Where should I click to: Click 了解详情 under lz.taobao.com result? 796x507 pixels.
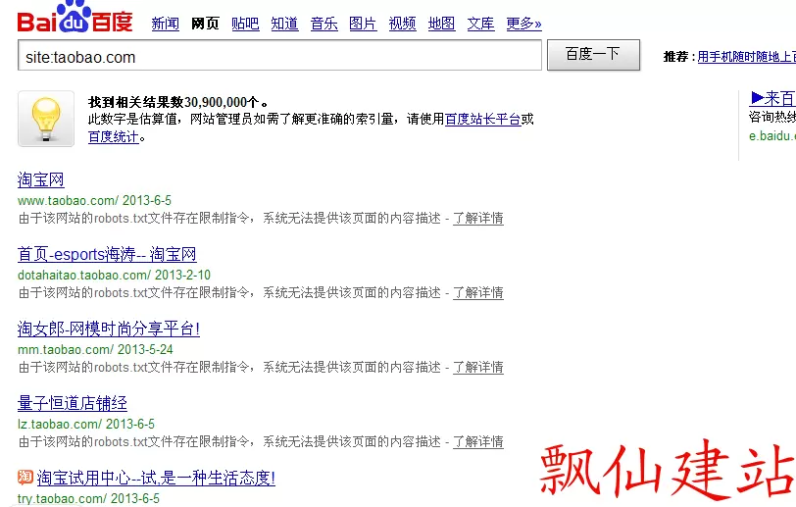[x=478, y=441]
